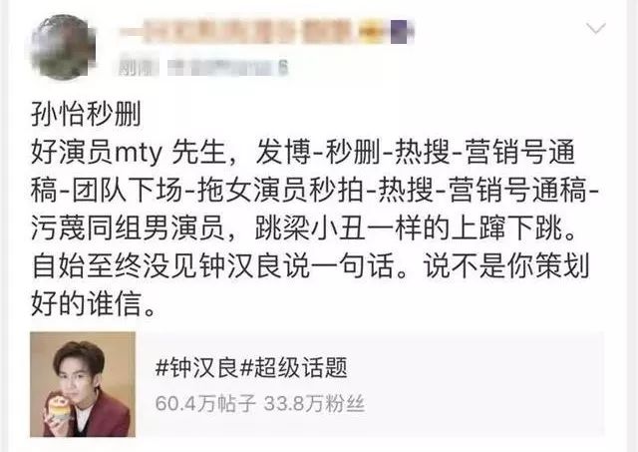Click the "稿-团队下场" line start
The height and width of the screenshot is (452, 638).
tap(107, 191)
